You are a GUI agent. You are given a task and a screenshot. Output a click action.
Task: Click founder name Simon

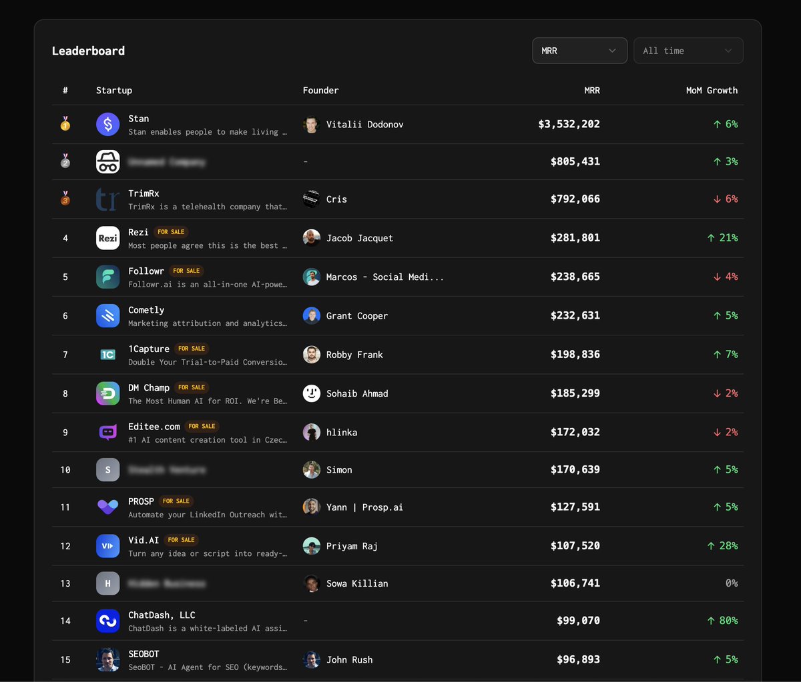pyautogui.click(x=339, y=470)
